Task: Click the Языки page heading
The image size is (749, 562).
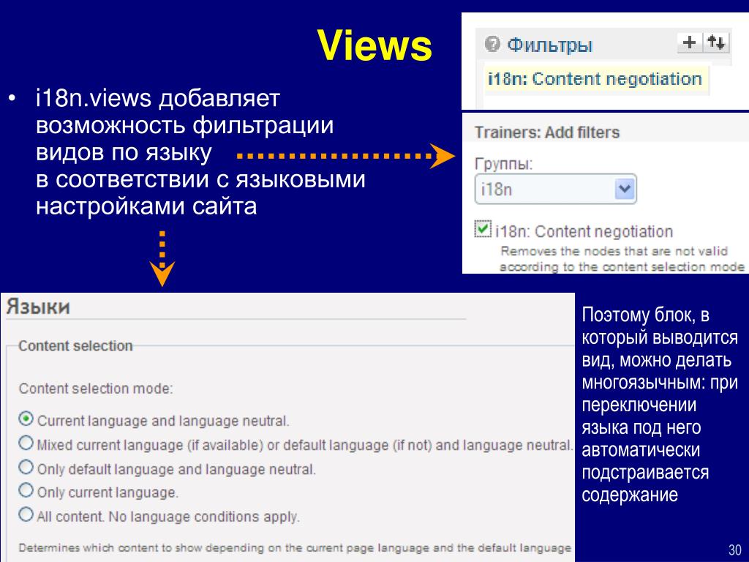Action: tap(38, 307)
